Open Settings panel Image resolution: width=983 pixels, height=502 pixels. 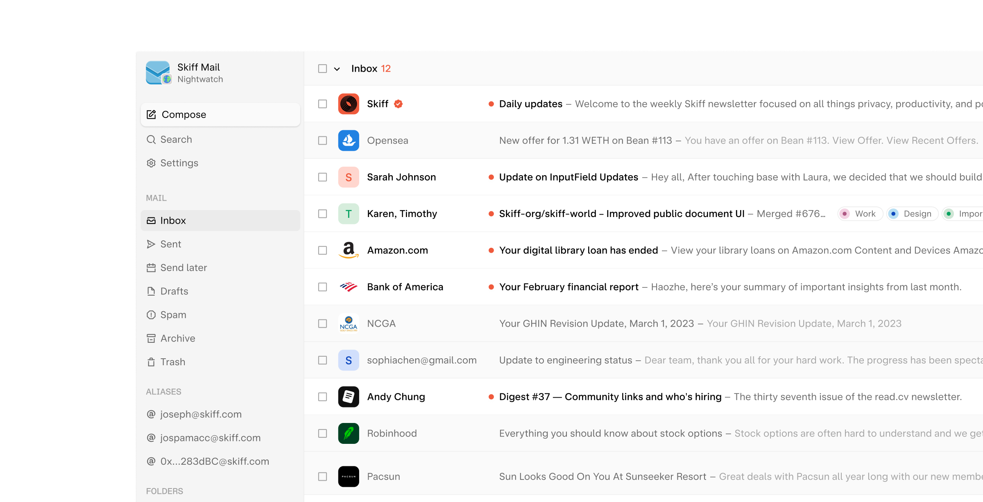point(179,163)
